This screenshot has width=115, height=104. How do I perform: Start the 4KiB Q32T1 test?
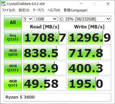pyautogui.click(x=13, y=68)
